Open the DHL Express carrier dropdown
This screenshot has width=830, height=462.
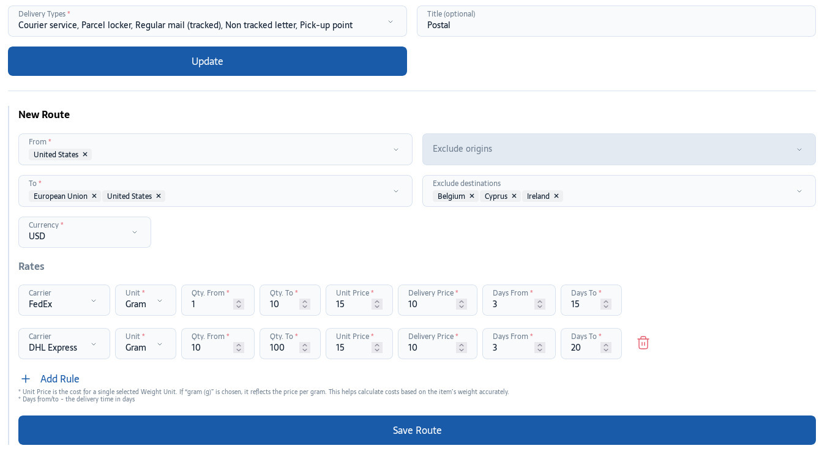(x=64, y=344)
